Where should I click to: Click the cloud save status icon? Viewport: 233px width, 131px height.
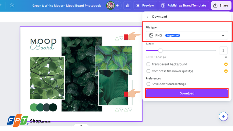pos(12,6)
